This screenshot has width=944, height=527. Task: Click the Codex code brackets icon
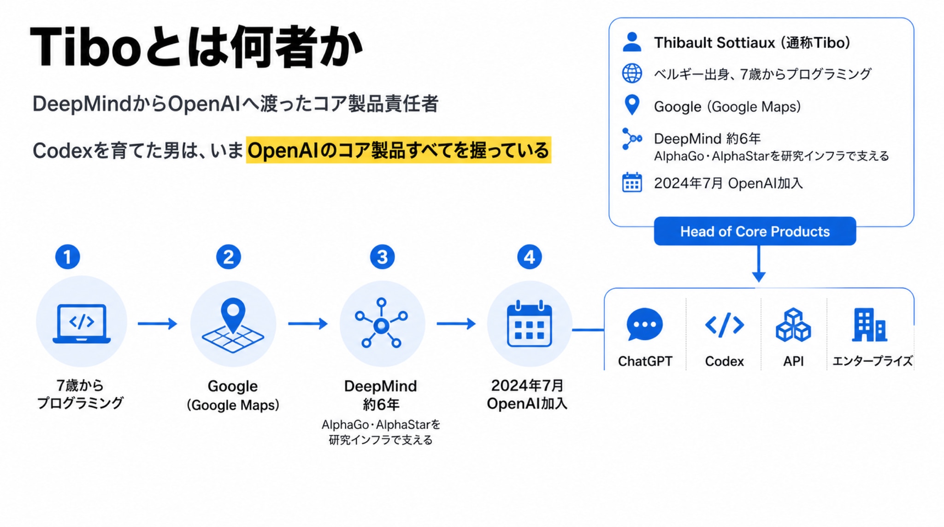[725, 325]
